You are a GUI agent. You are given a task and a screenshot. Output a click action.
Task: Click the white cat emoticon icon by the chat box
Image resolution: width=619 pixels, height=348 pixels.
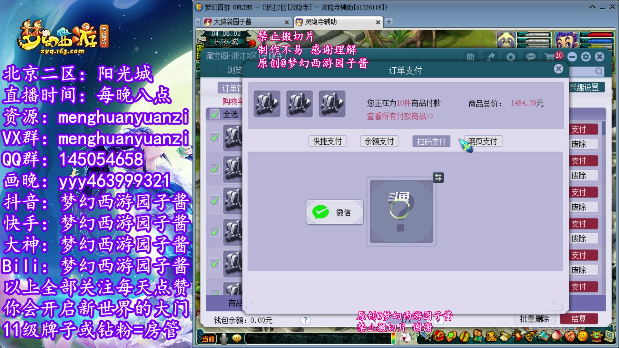point(406,338)
